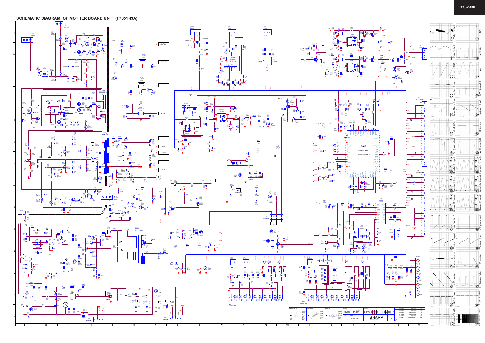Click the +3.3VSTBY voltage box
The width and height of the screenshot is (485, 343).
click(x=163, y=62)
